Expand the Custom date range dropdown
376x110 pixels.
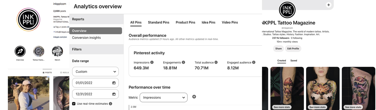pyautogui.click(x=95, y=72)
